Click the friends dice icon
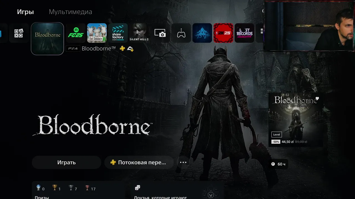 (137, 188)
